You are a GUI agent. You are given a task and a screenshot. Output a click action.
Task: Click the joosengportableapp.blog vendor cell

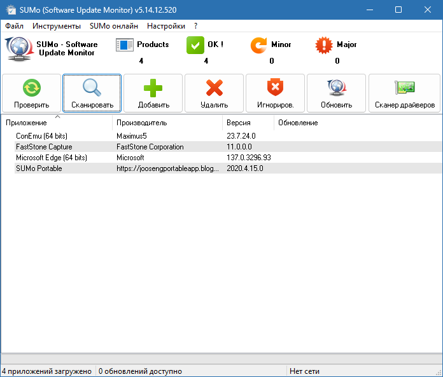coord(167,168)
